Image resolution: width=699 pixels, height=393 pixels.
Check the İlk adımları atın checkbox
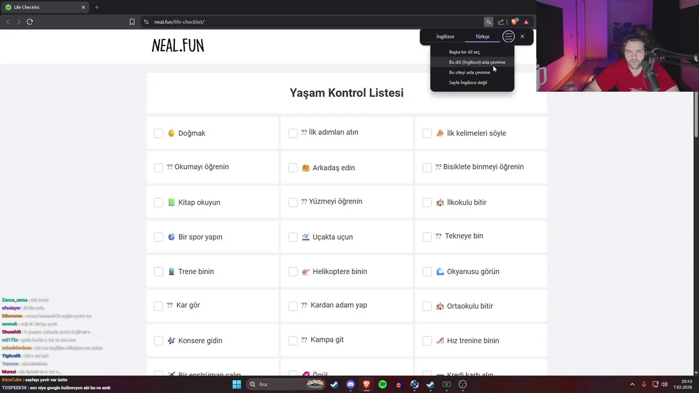click(293, 133)
